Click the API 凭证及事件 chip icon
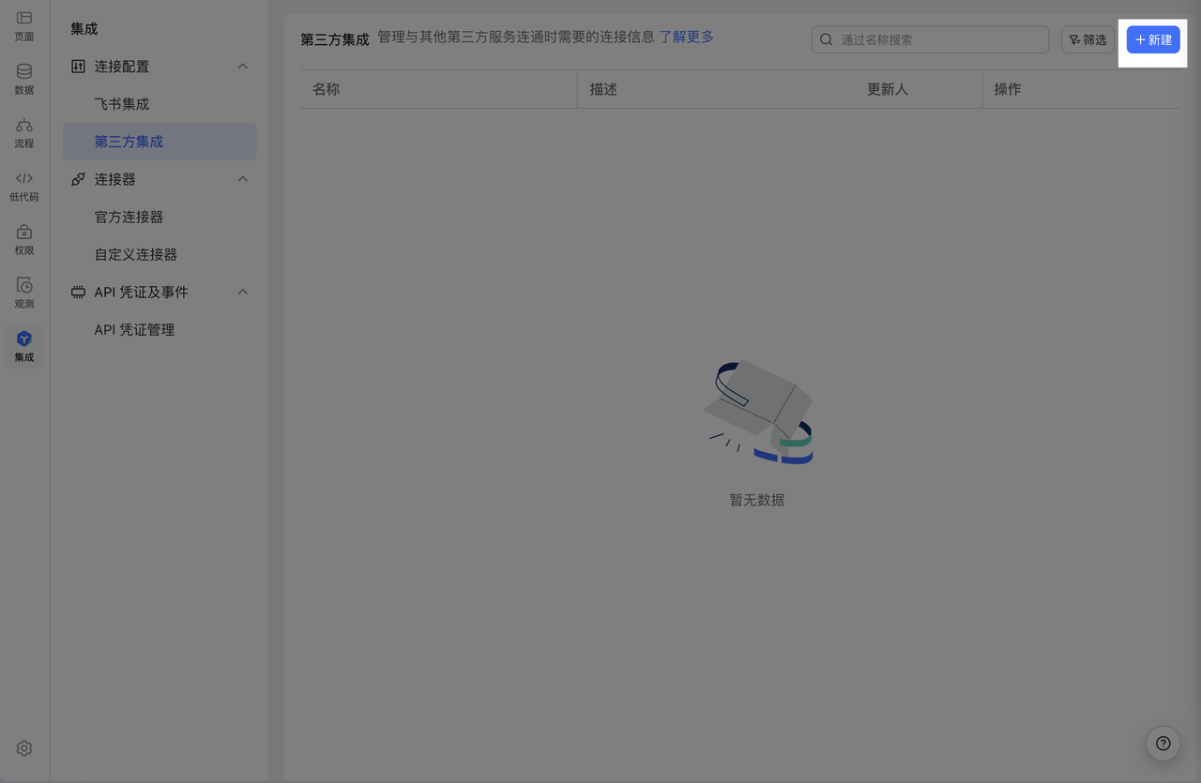 pyautogui.click(x=78, y=292)
